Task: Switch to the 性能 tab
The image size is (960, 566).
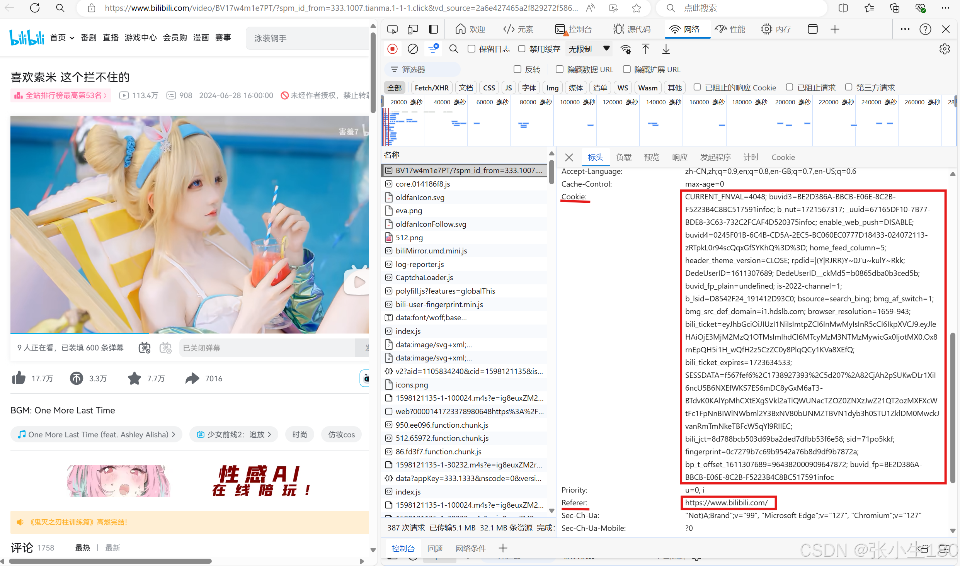Action: pos(730,29)
